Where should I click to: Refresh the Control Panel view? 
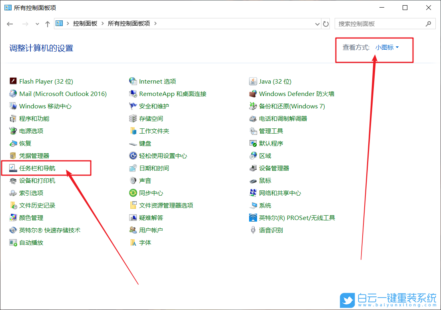coord(326,24)
